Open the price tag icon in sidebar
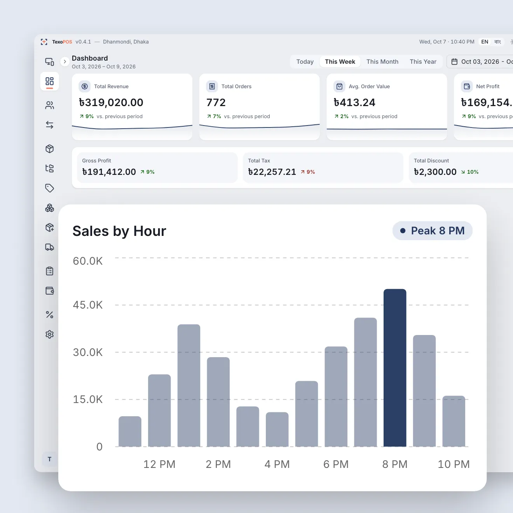 [49, 188]
